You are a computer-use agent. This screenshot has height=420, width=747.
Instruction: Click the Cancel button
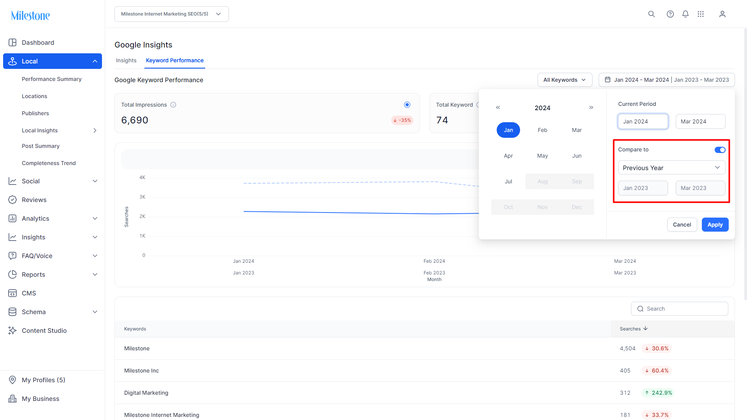click(682, 225)
